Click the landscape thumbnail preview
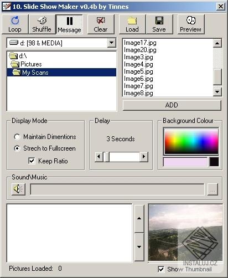 point(185,233)
